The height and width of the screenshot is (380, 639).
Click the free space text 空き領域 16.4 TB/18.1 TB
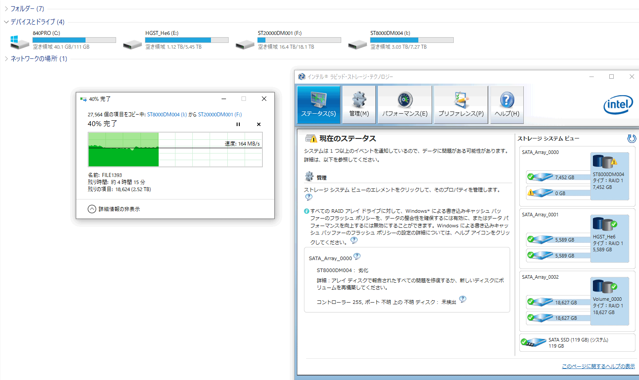click(286, 47)
